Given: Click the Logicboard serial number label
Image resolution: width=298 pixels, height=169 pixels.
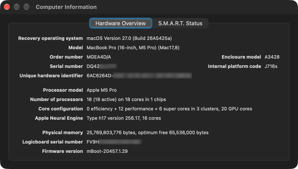Looking at the screenshot, I should (x=52, y=141).
